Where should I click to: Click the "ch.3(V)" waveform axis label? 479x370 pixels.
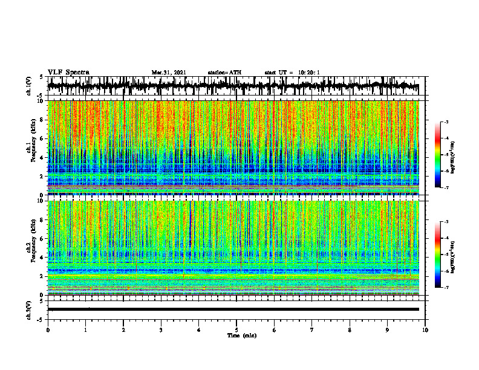(x=29, y=311)
